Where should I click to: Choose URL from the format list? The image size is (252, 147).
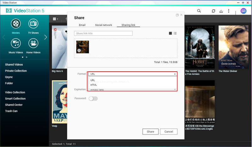point(93,80)
